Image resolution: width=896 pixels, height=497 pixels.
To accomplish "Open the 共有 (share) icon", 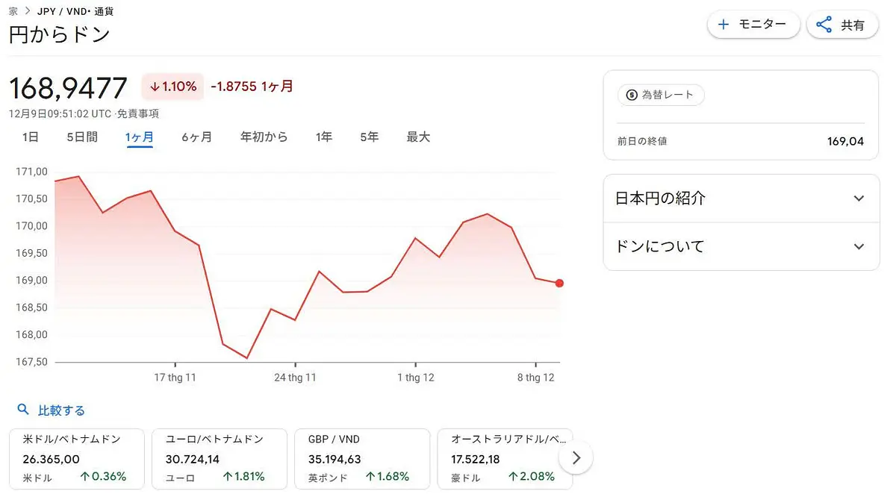I will coord(824,24).
